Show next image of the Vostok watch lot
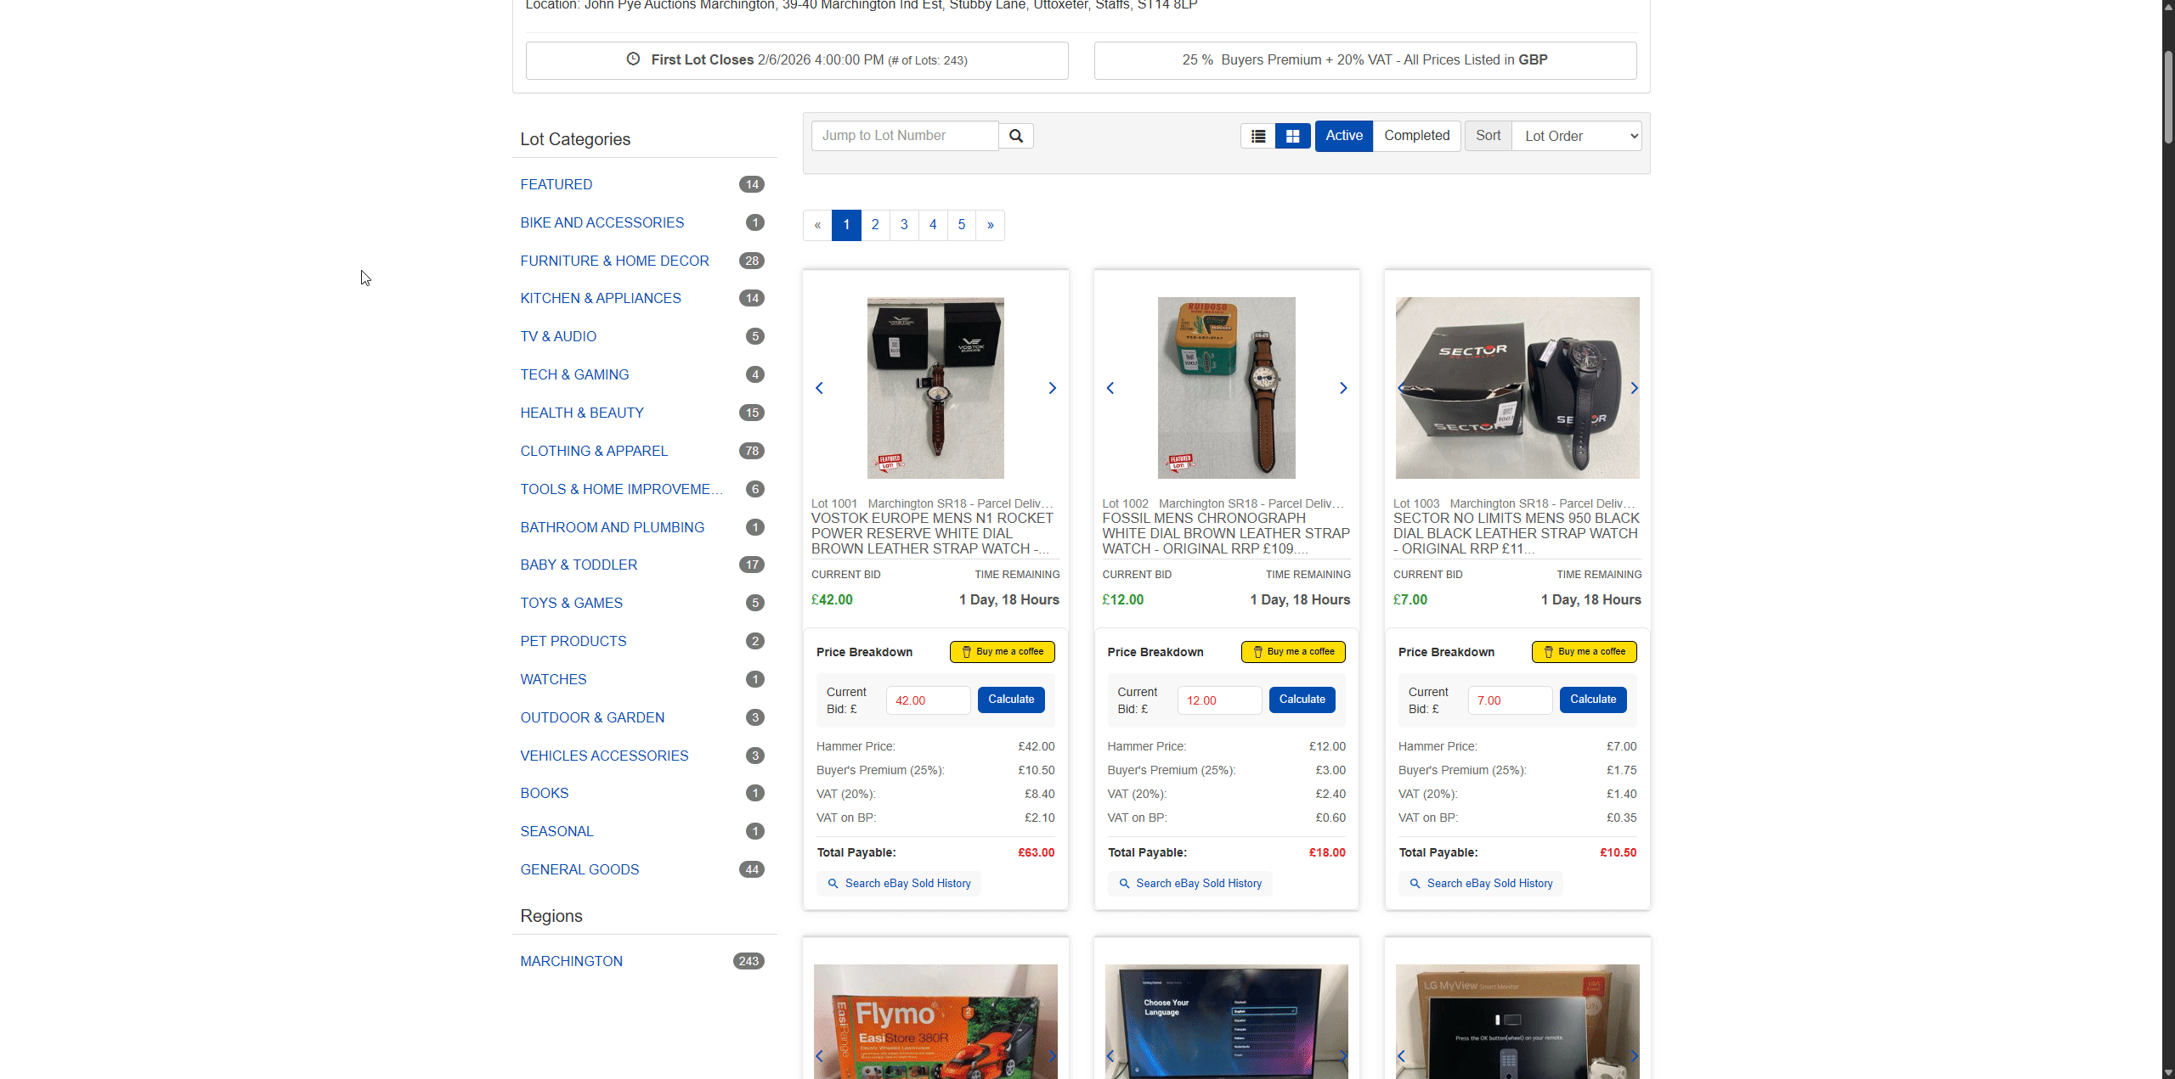Viewport: 2175px width, 1079px height. pyautogui.click(x=1052, y=388)
